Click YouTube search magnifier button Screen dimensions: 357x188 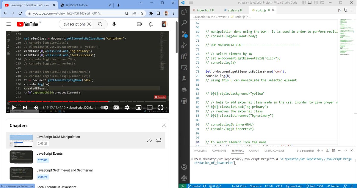click(x=100, y=24)
